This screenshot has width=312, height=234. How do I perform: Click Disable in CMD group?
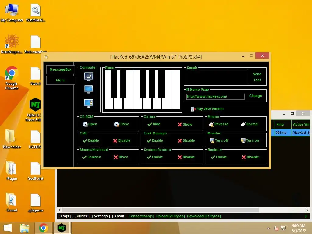pyautogui.click(x=122, y=140)
